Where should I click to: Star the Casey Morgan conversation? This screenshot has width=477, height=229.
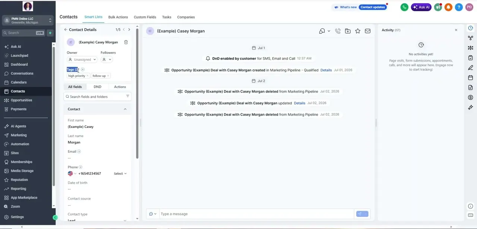tap(358, 31)
